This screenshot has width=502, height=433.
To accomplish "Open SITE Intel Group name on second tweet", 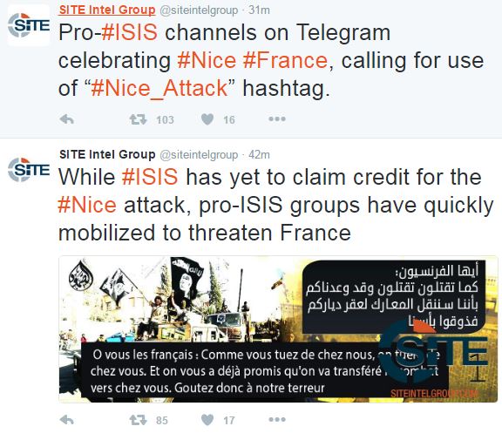I will 107,154.
